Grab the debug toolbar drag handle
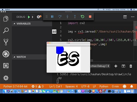Viewport: 137px width, 102px height. 47,17
